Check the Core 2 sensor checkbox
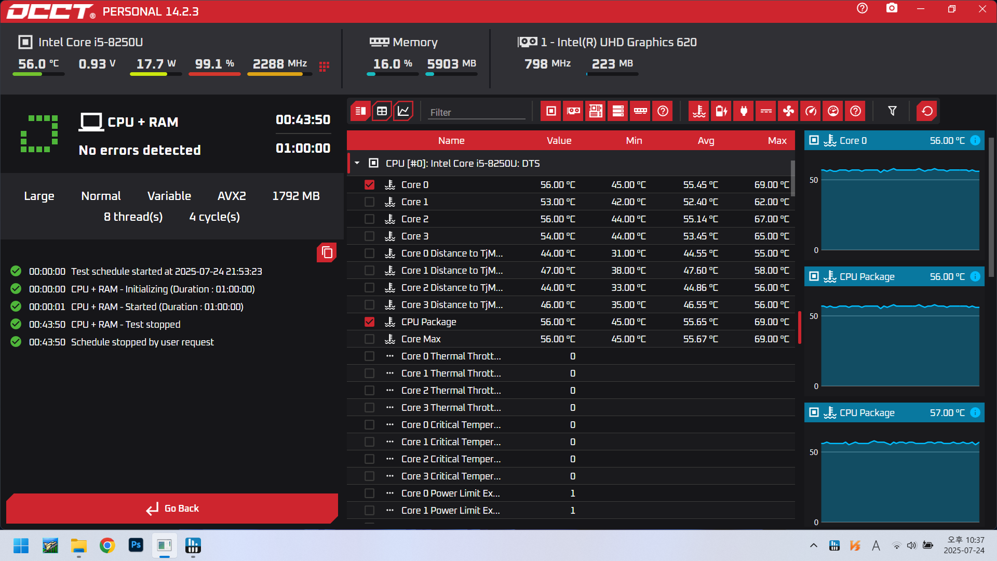Screen dimensions: 997x561 [x=369, y=219]
